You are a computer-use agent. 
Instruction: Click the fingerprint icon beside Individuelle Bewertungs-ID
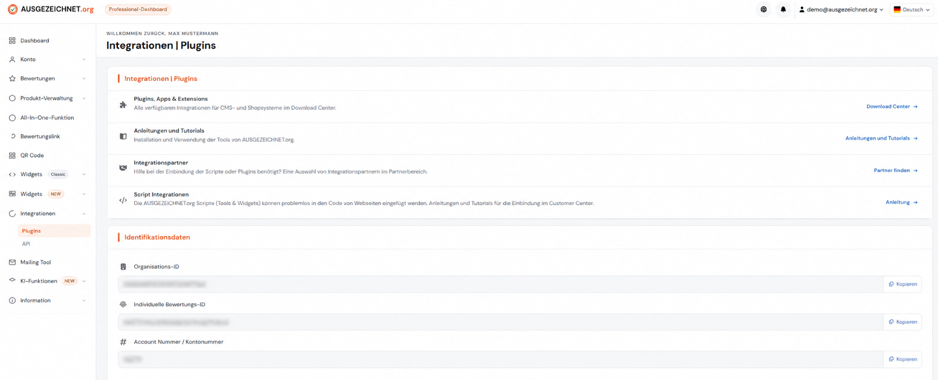point(123,304)
